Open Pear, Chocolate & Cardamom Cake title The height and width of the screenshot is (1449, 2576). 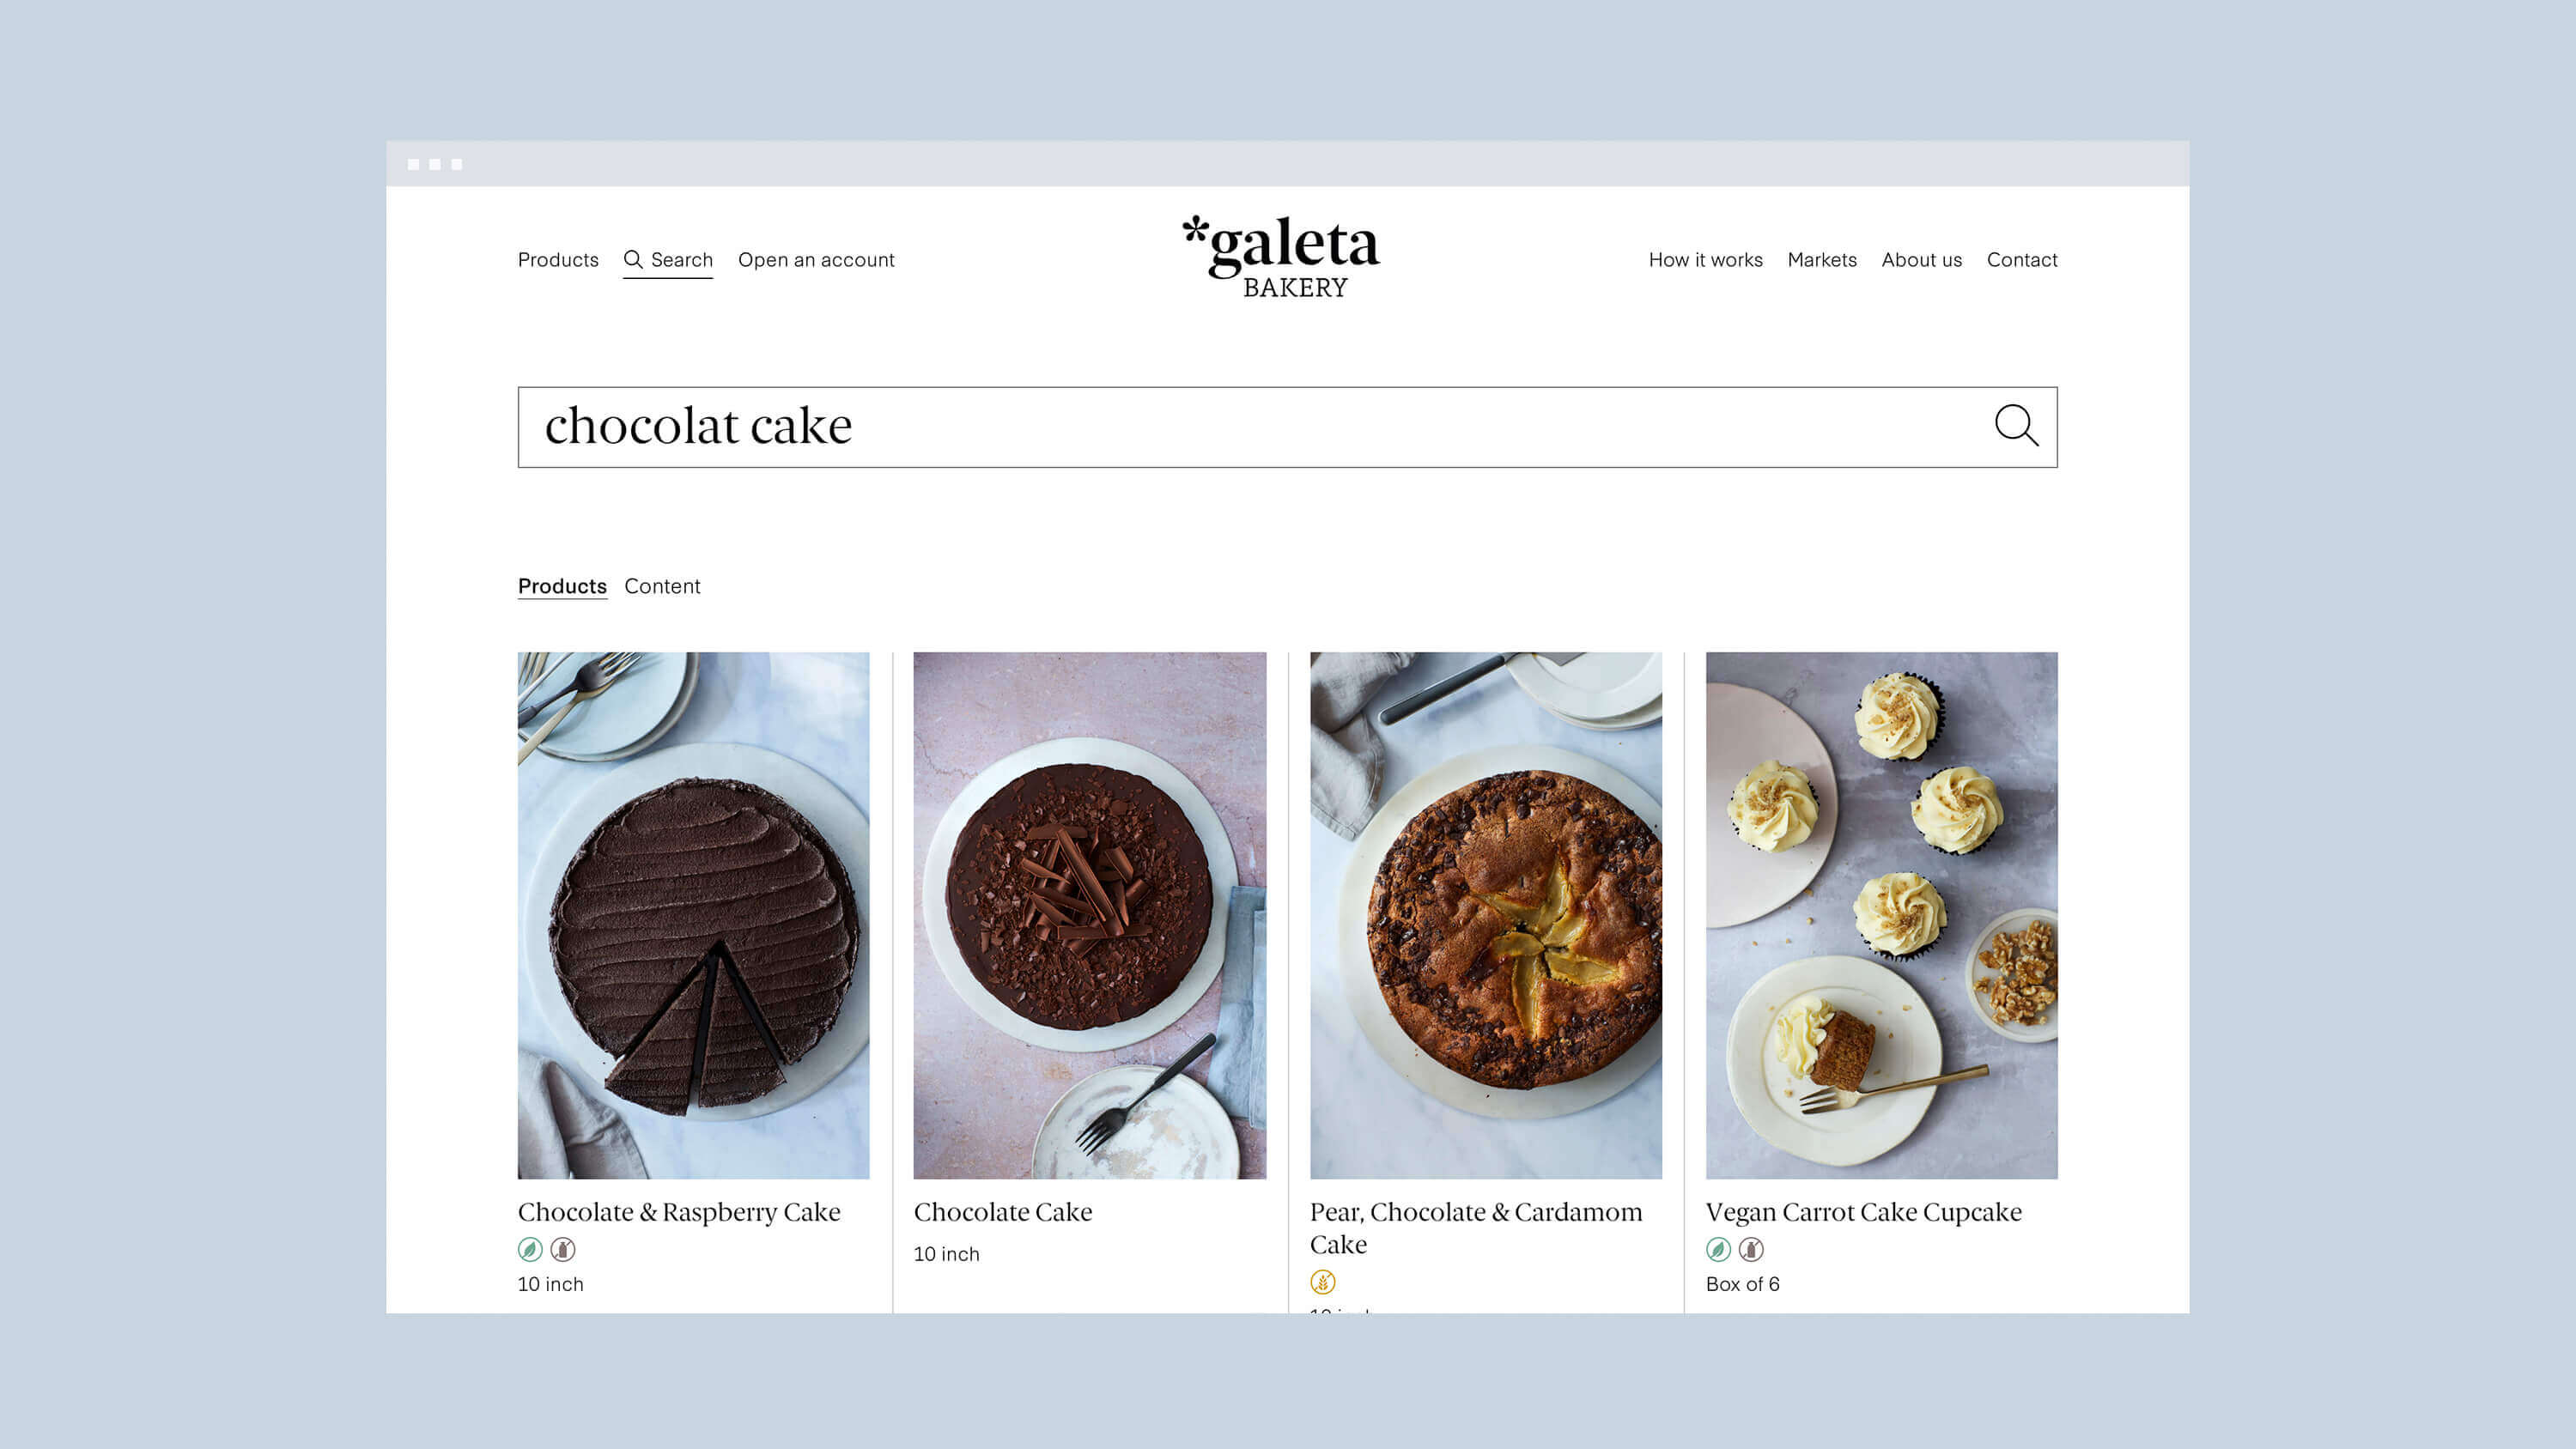click(x=1476, y=1228)
